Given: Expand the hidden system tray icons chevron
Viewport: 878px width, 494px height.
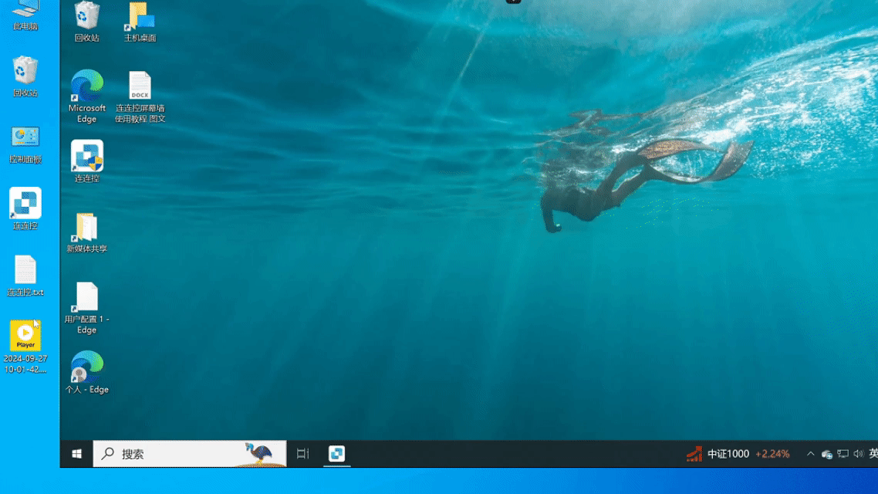Looking at the screenshot, I should tap(810, 454).
